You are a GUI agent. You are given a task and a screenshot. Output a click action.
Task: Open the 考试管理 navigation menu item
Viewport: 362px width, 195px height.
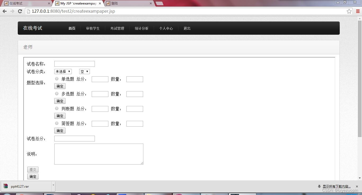click(117, 28)
